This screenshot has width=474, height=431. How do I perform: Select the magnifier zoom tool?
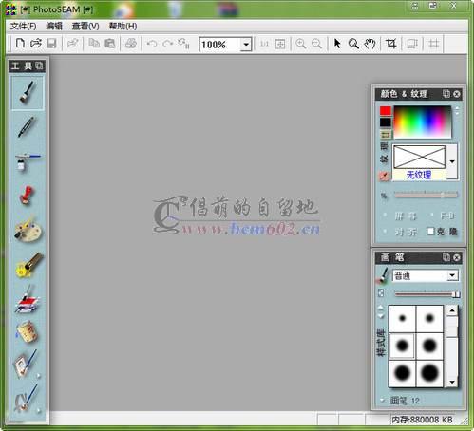(x=353, y=44)
